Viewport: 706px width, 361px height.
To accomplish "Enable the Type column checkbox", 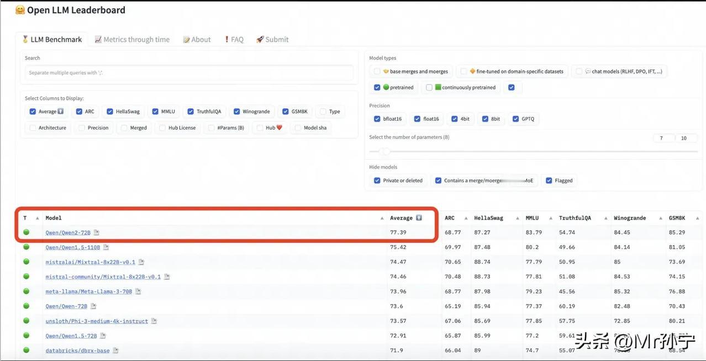I will (x=323, y=112).
